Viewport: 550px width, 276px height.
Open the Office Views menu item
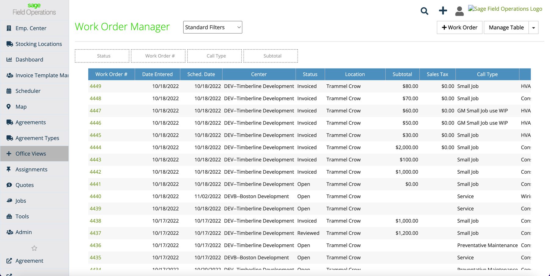pyautogui.click(x=34, y=154)
